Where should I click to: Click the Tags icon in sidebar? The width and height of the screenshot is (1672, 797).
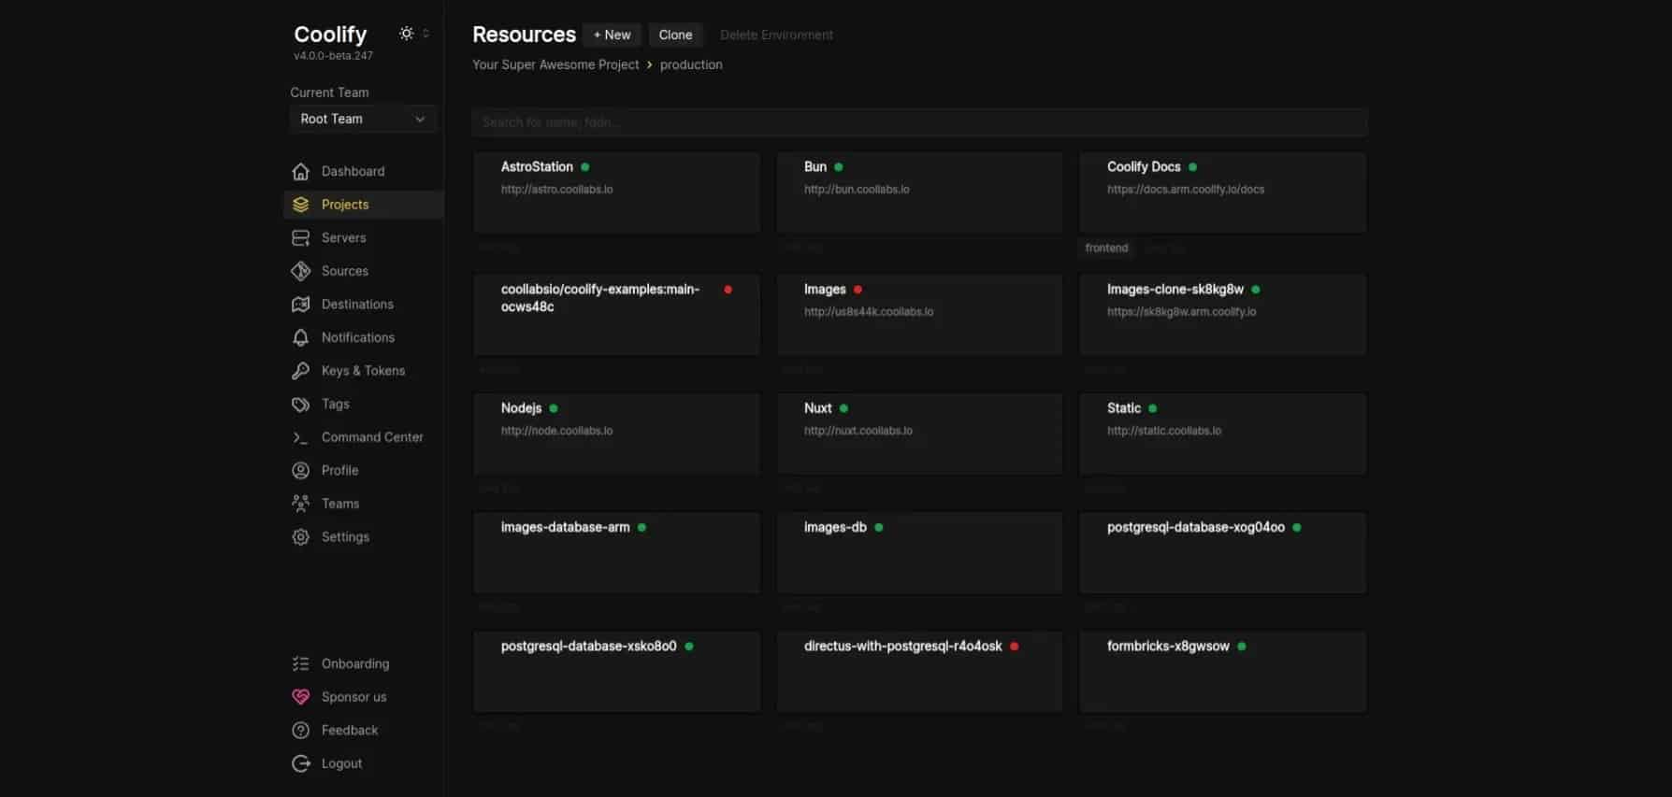(300, 405)
